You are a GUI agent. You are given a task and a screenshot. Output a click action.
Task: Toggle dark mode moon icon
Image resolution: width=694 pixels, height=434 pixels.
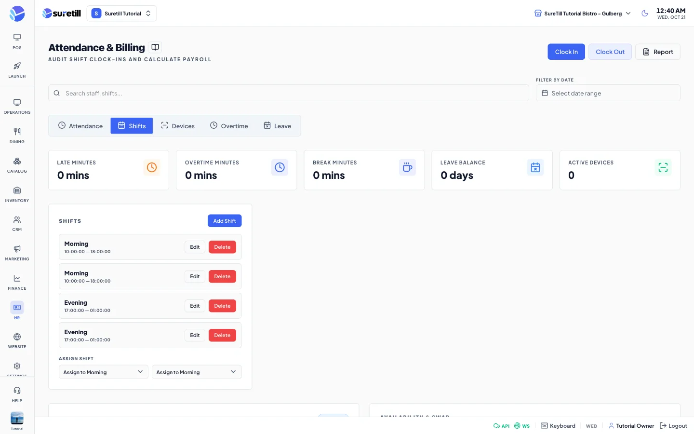click(645, 14)
